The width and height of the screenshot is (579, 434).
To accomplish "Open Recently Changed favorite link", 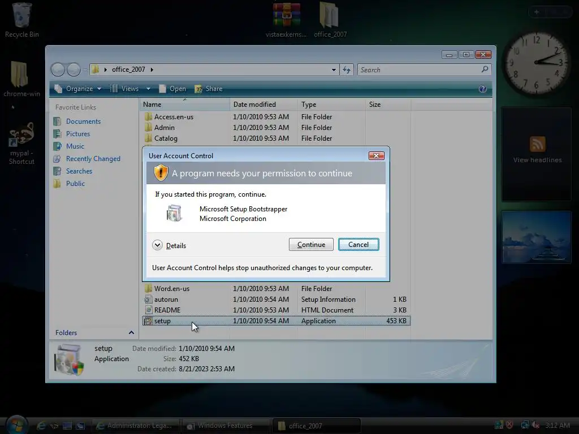I will click(93, 159).
